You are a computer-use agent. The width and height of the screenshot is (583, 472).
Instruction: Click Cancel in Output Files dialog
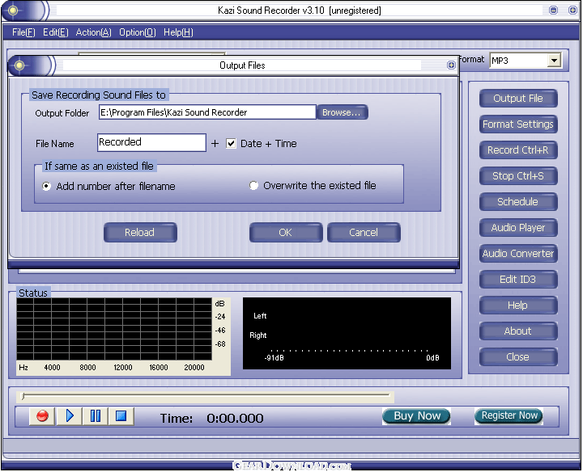point(364,233)
